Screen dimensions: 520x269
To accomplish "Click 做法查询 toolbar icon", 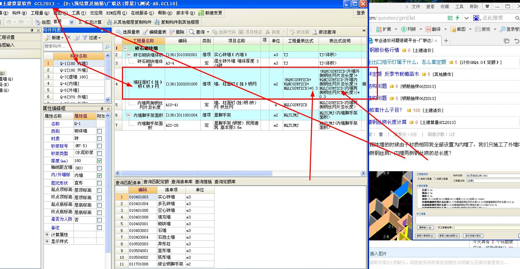I will point(315,32).
